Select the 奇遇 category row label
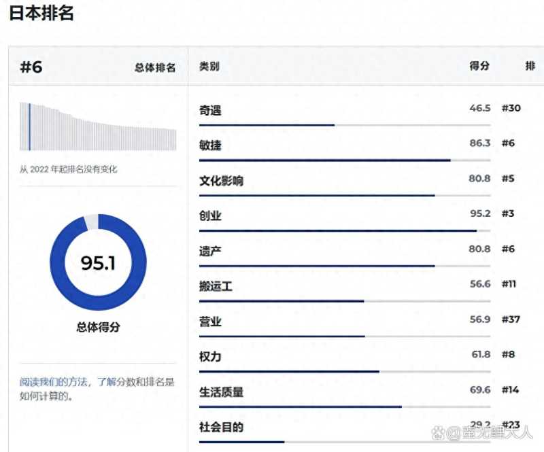The image size is (544, 452). (x=210, y=110)
